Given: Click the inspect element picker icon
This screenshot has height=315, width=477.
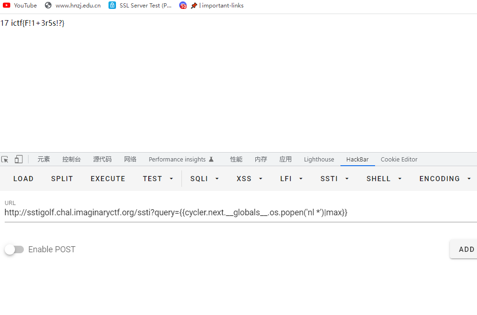Looking at the screenshot, I should pos(5,159).
